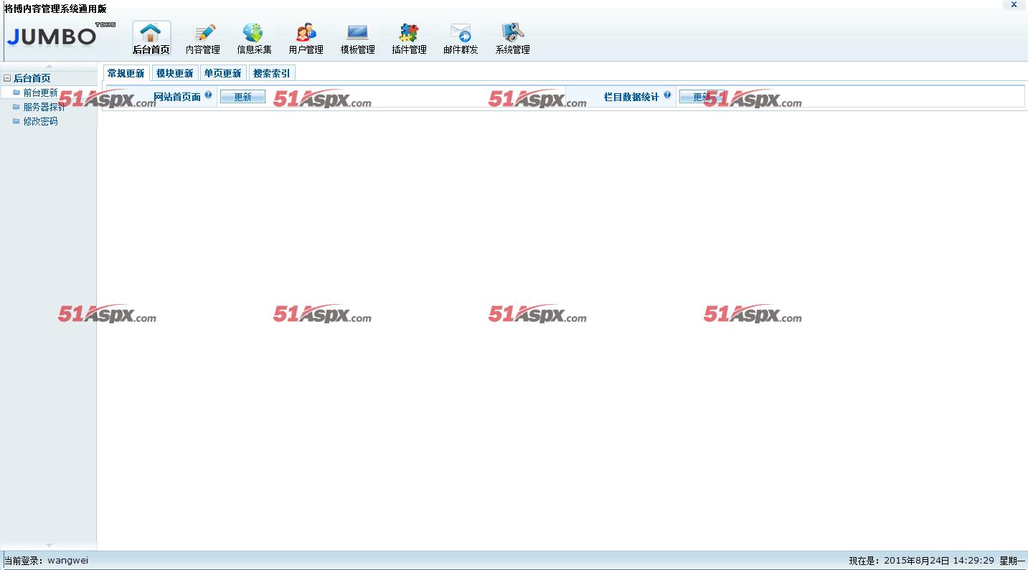
Task: Click the help icon beside 网站首页面
Action: pos(208,95)
